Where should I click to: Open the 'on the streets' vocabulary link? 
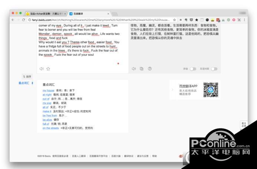[51, 128]
